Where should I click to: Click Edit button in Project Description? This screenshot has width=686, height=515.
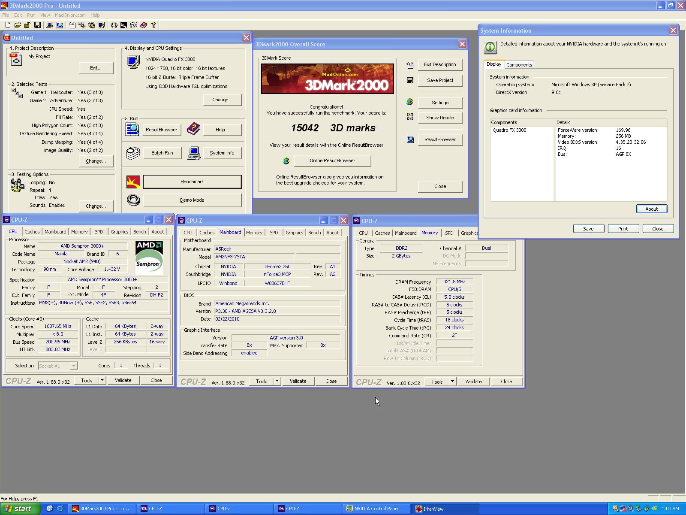[x=96, y=68]
